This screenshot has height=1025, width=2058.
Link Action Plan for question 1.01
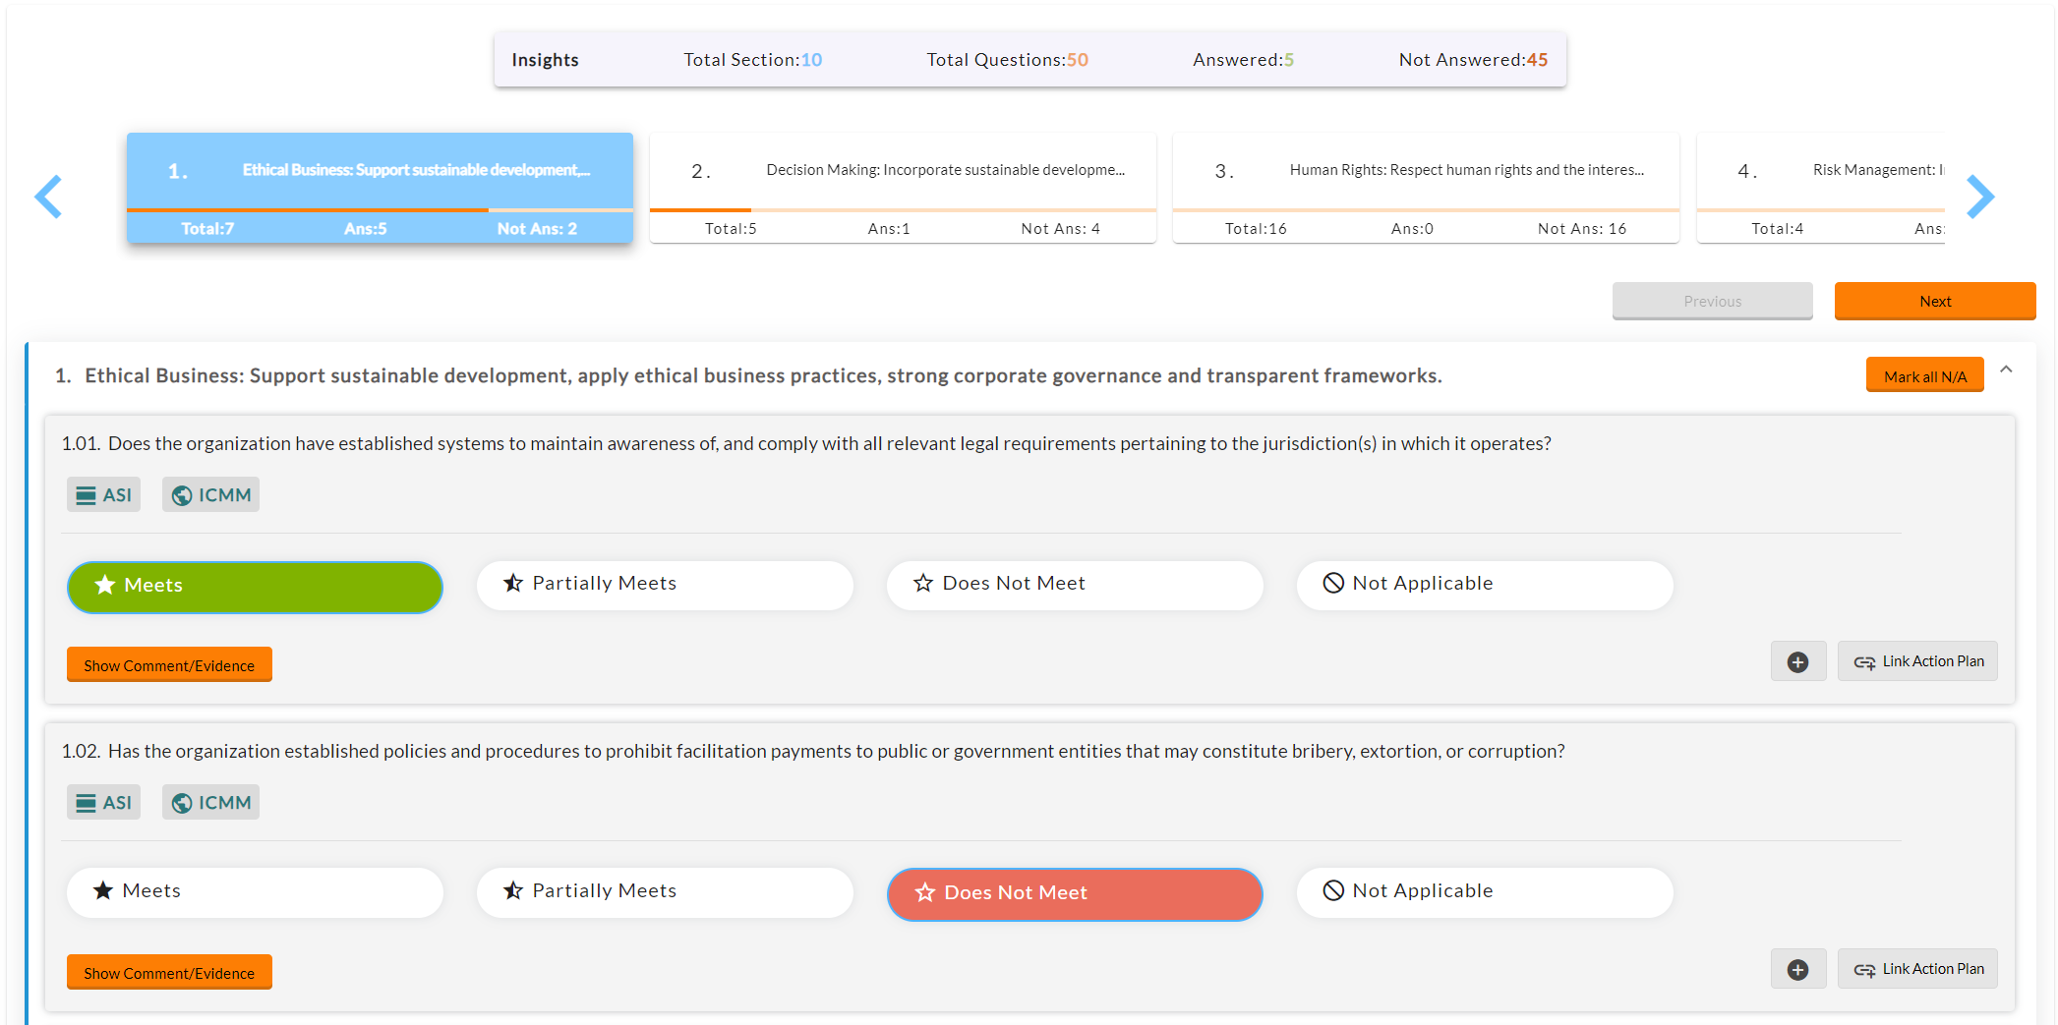(1917, 661)
